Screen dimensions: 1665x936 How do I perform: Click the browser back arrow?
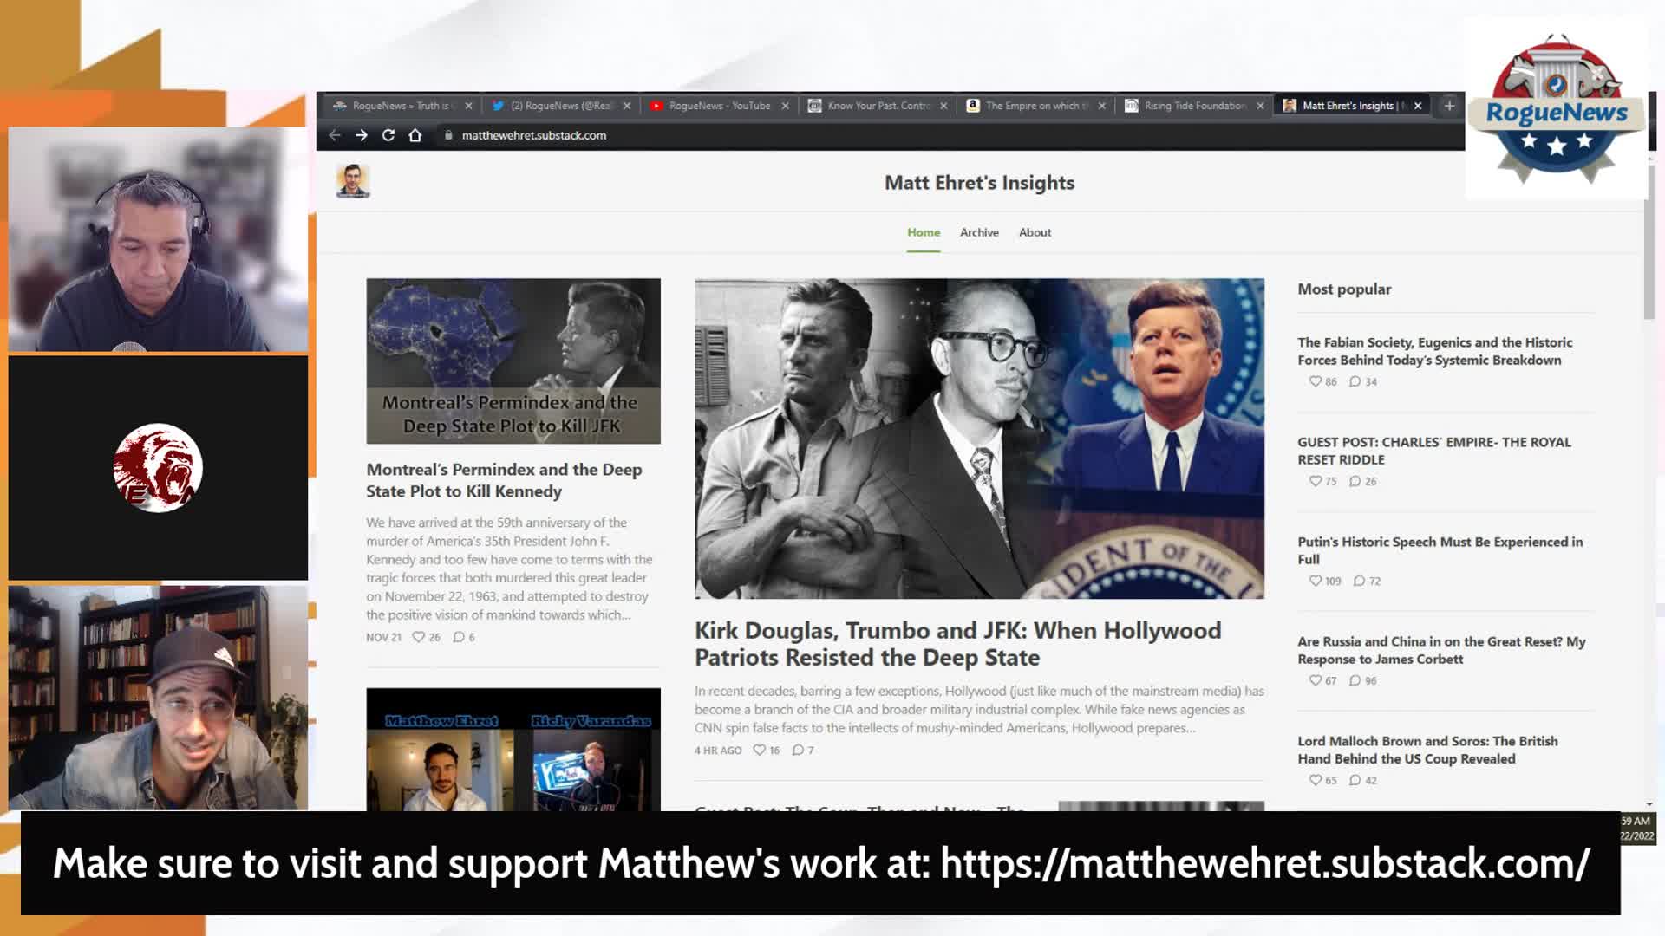pos(335,135)
